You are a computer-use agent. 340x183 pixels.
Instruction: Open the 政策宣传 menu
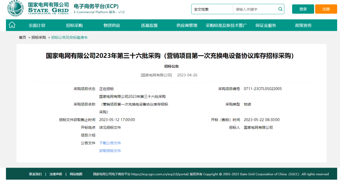point(303,25)
